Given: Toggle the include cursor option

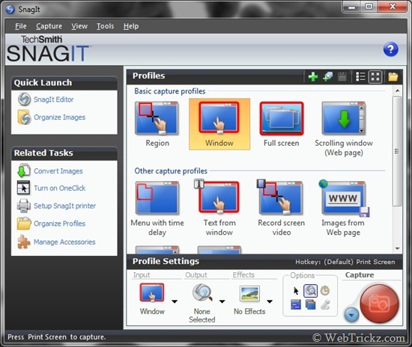Looking at the screenshot, I should pos(296,291).
